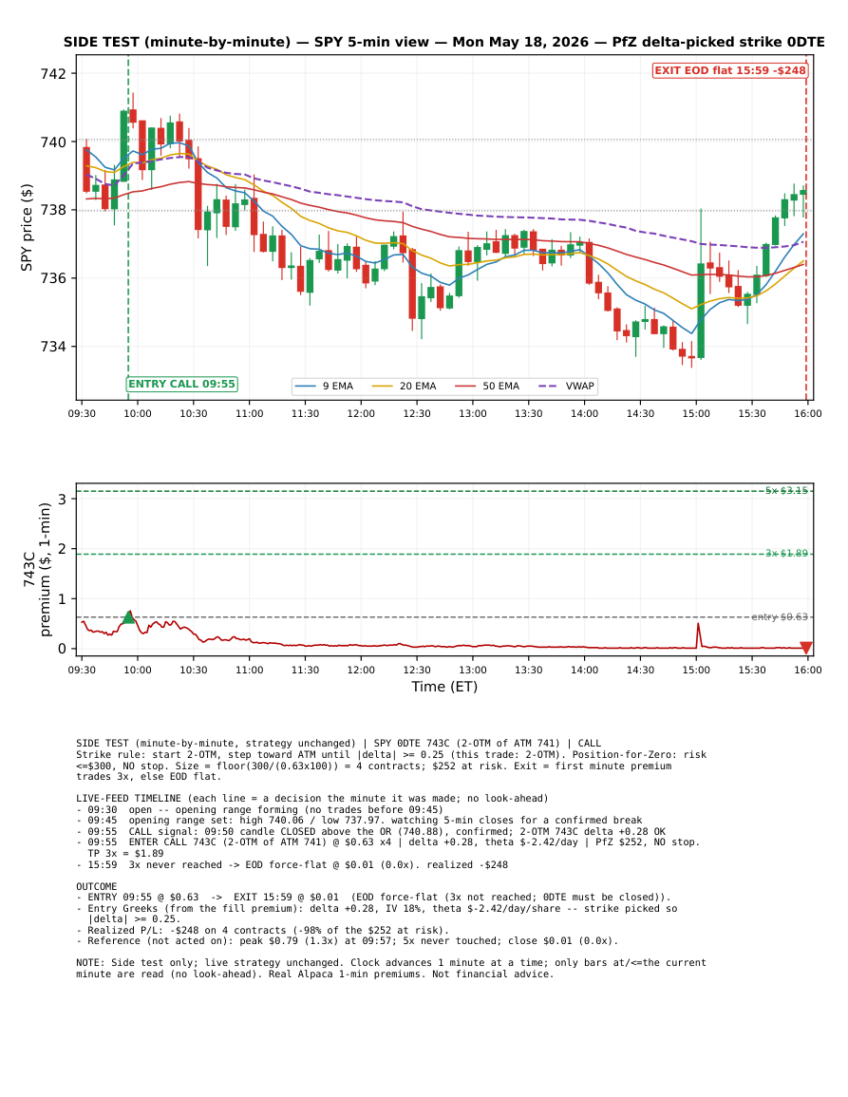Click the '5x $3.15' target label
This screenshot has width=848, height=1097.
coord(786,490)
